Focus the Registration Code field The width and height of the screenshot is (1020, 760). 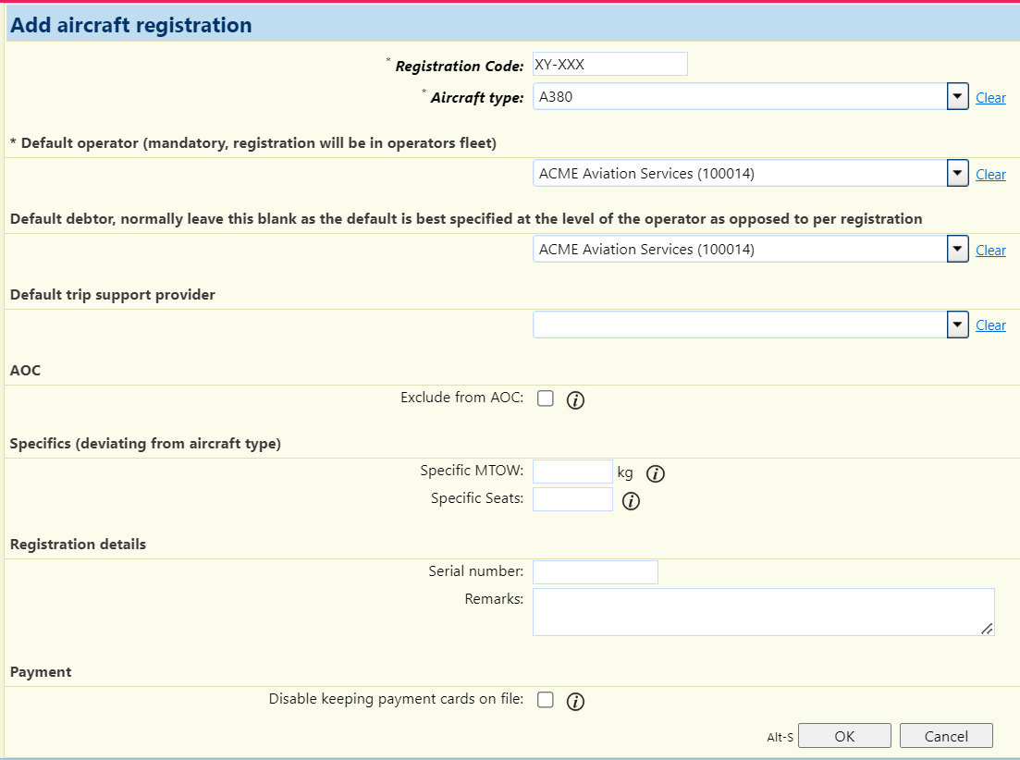tap(609, 64)
